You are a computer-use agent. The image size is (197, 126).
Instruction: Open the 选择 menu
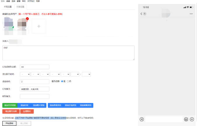(x=13, y=1)
